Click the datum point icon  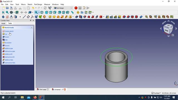pyautogui.click(x=20, y=17)
